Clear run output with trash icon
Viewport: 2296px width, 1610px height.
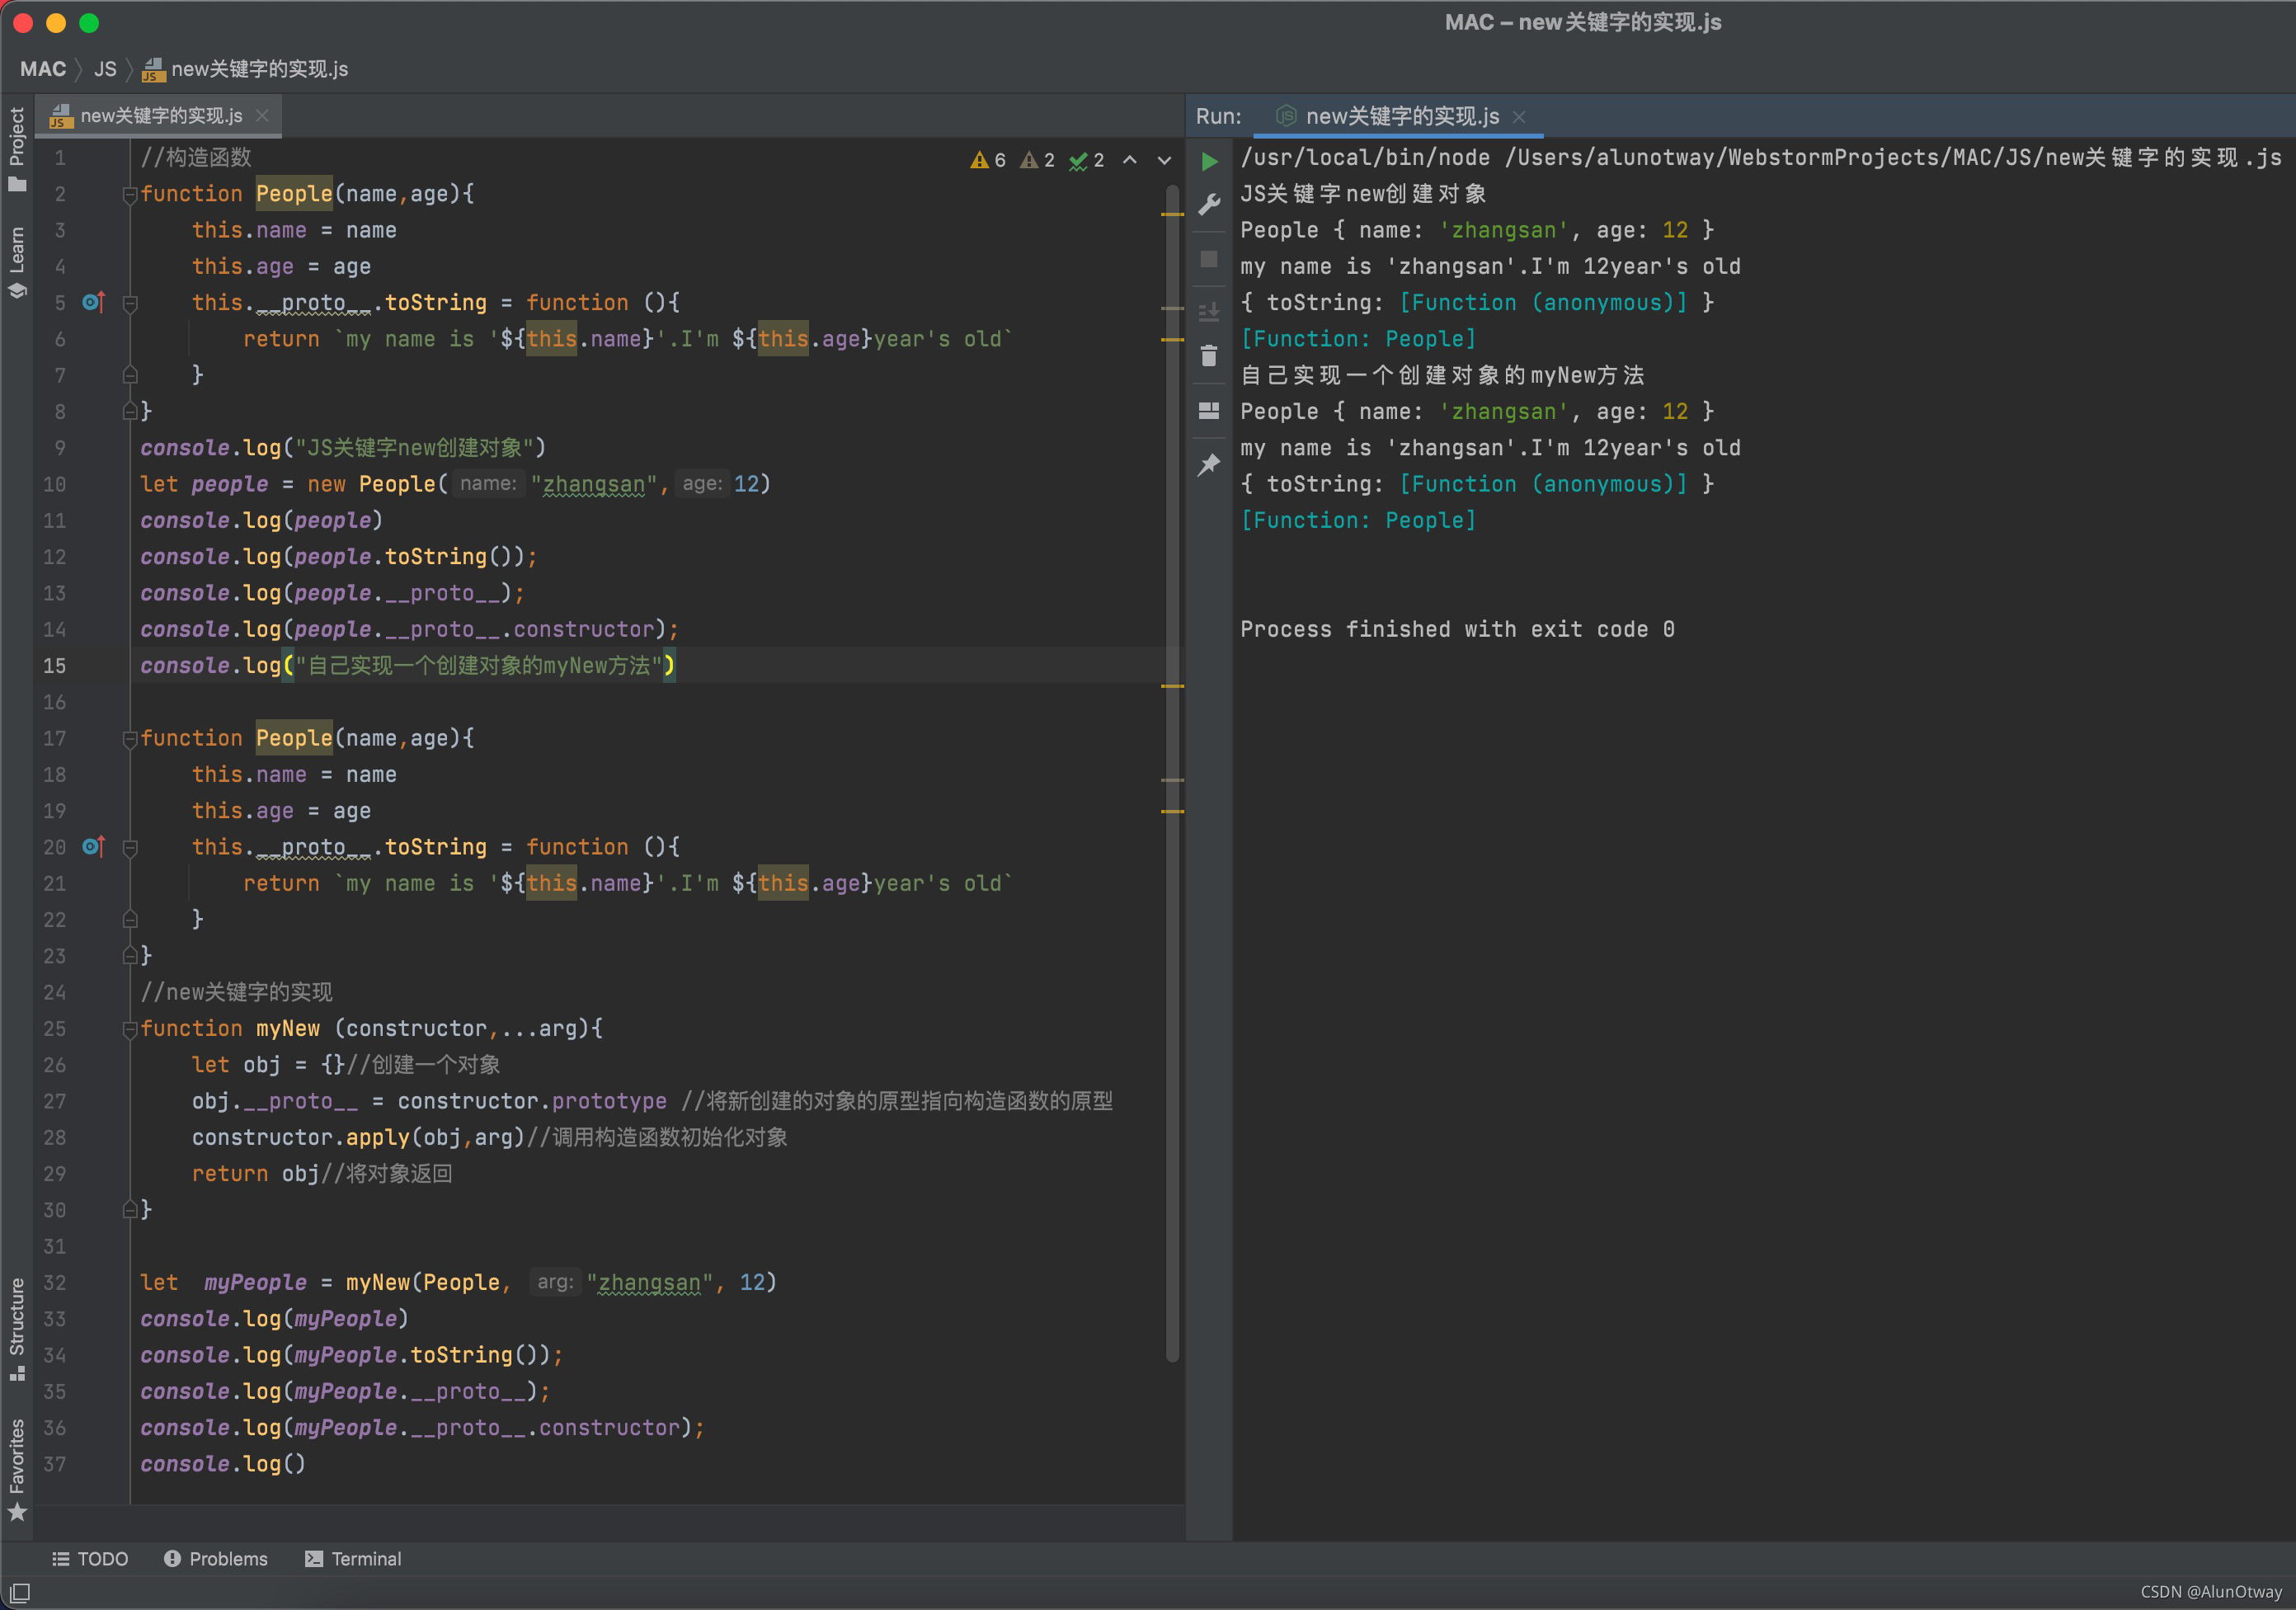[1209, 357]
